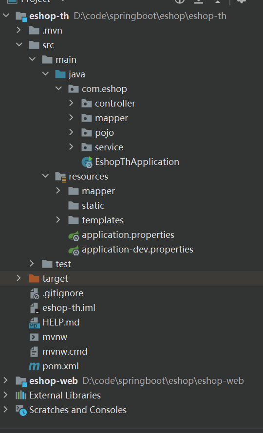Image resolution: width=263 pixels, height=433 pixels.
Task: Expand the service package
Action: (x=71, y=146)
